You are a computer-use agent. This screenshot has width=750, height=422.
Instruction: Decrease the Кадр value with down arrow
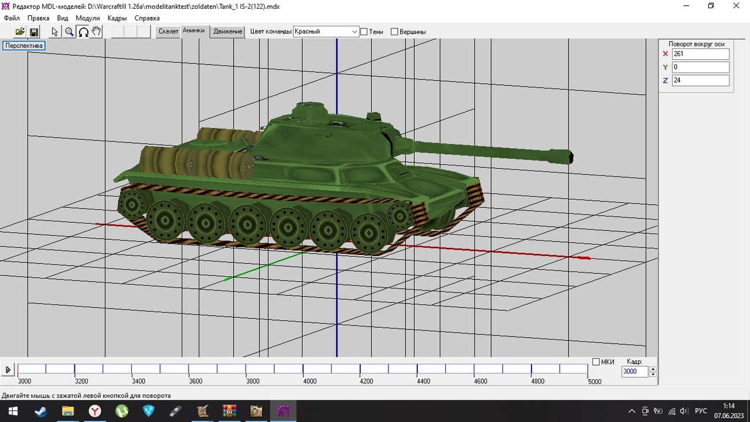(x=653, y=375)
